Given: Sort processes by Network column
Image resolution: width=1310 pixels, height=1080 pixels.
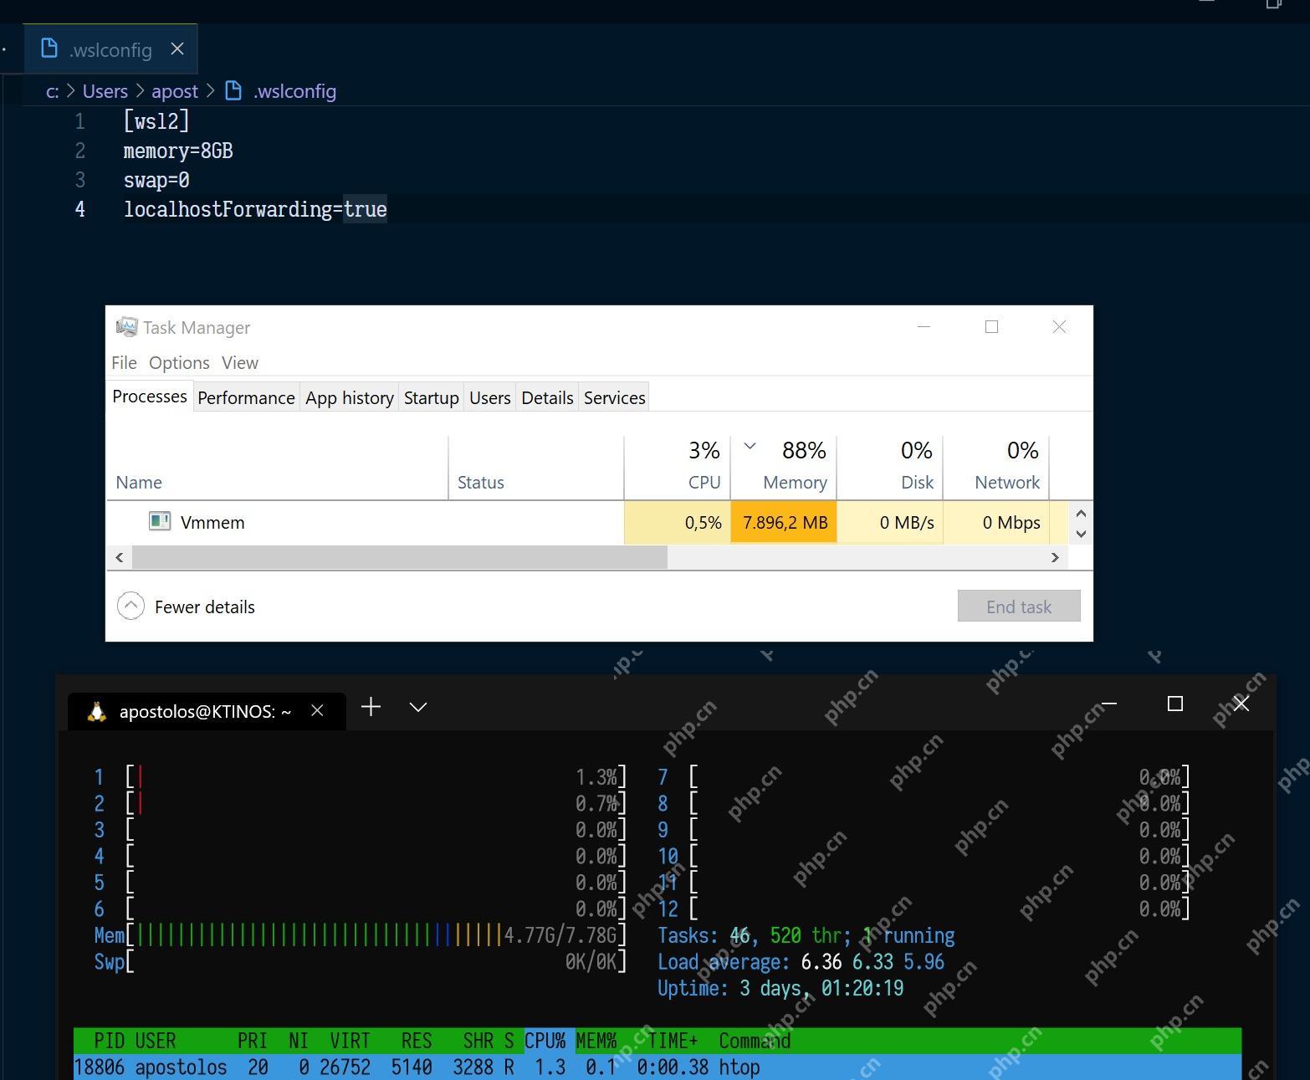Looking at the screenshot, I should [x=996, y=468].
